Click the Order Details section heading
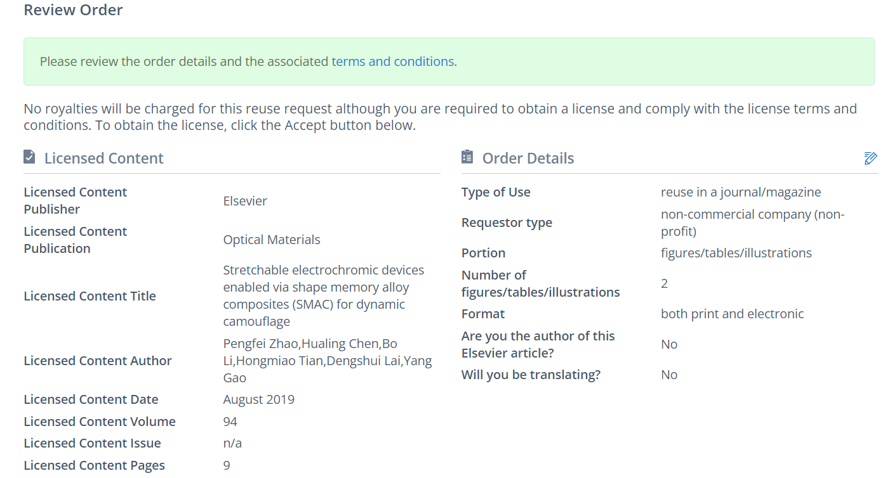 point(528,158)
